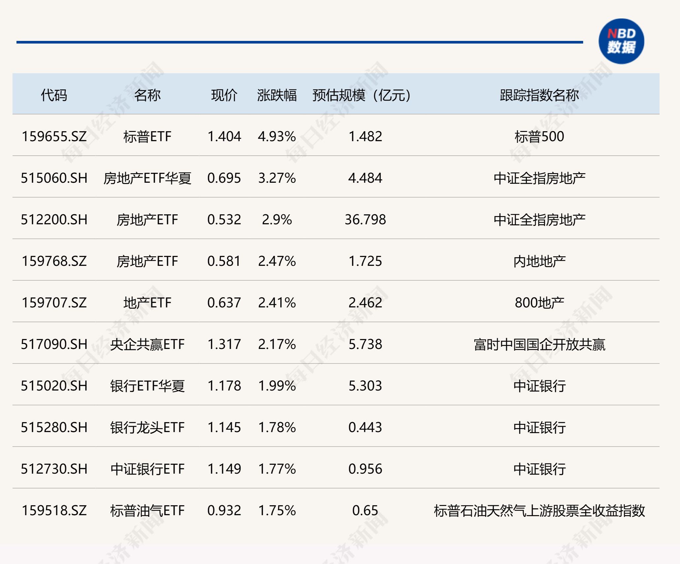This screenshot has height=564, width=680.
Task: Click change value 1.75%
Action: click(x=277, y=511)
